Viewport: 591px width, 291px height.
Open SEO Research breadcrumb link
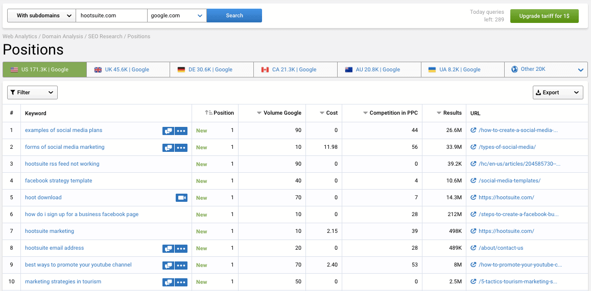coord(105,37)
